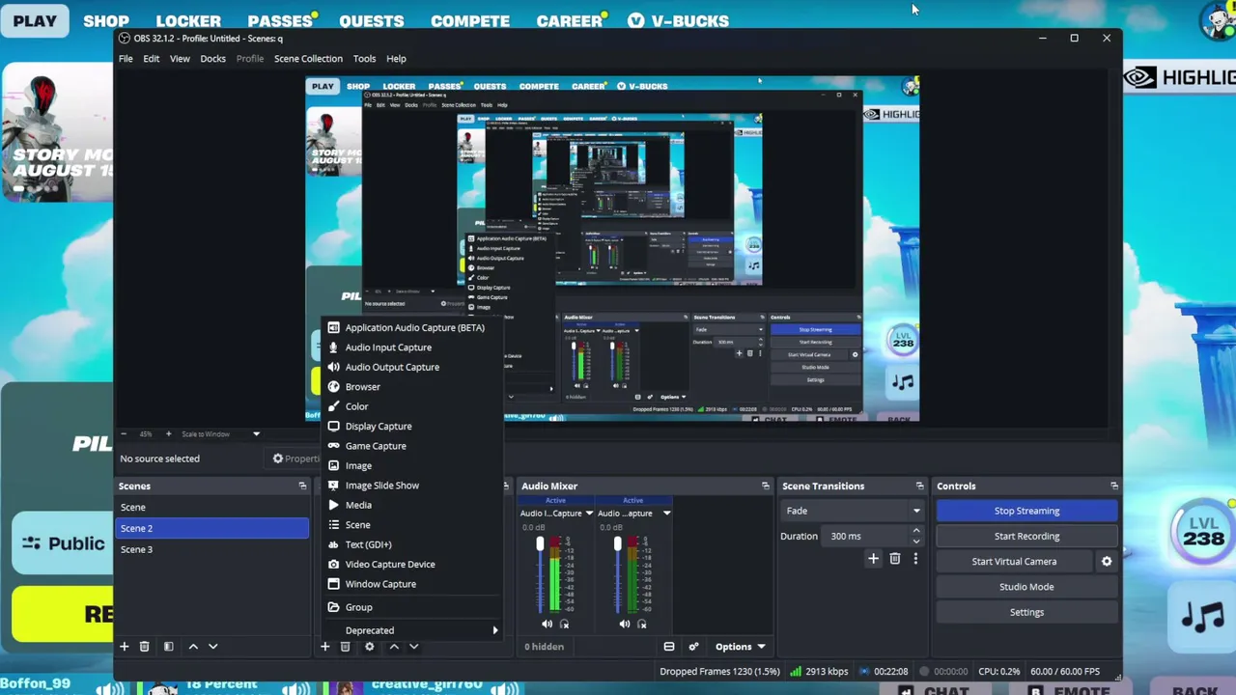Viewport: 1236px width, 695px height.
Task: Add a new scene transition
Action: click(x=873, y=558)
